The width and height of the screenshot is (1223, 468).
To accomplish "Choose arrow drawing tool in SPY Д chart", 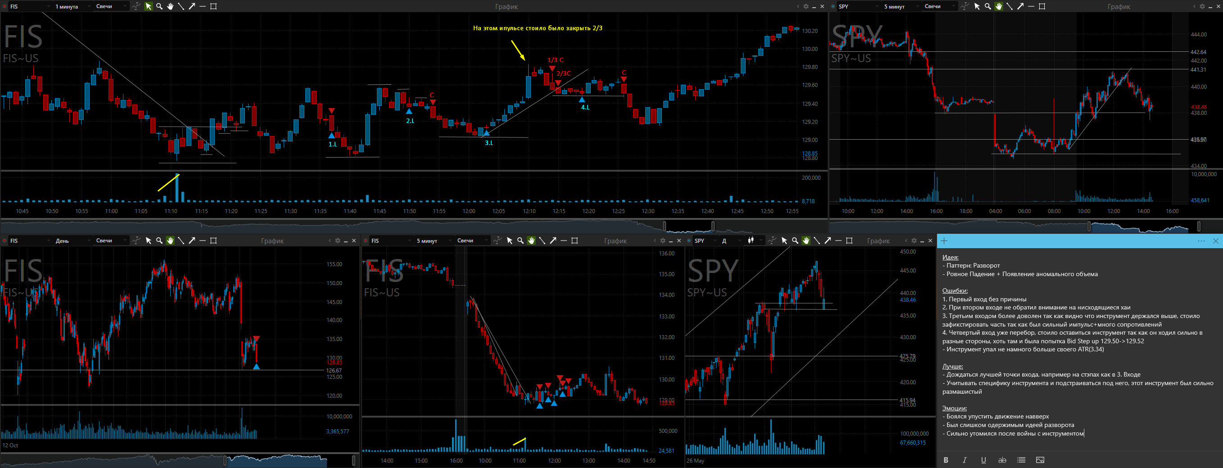I will pyautogui.click(x=828, y=241).
